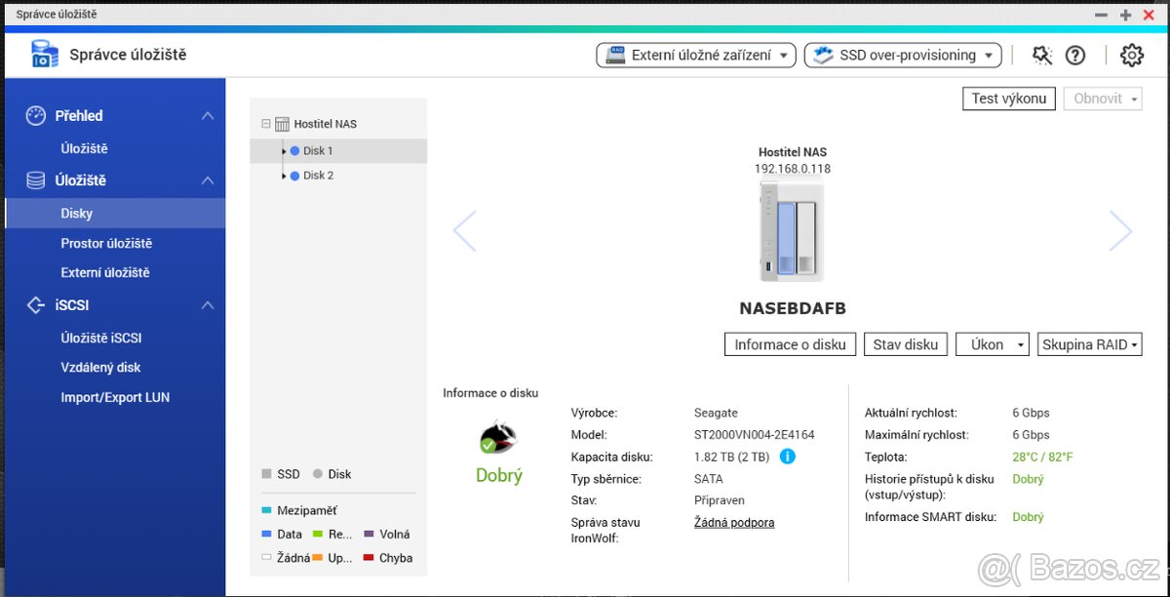Click the Mezipaměť legend color swatch
The image size is (1170, 597).
point(266,510)
